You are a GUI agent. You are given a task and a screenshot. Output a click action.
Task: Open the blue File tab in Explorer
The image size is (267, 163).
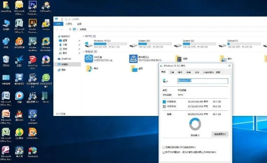tap(58, 24)
